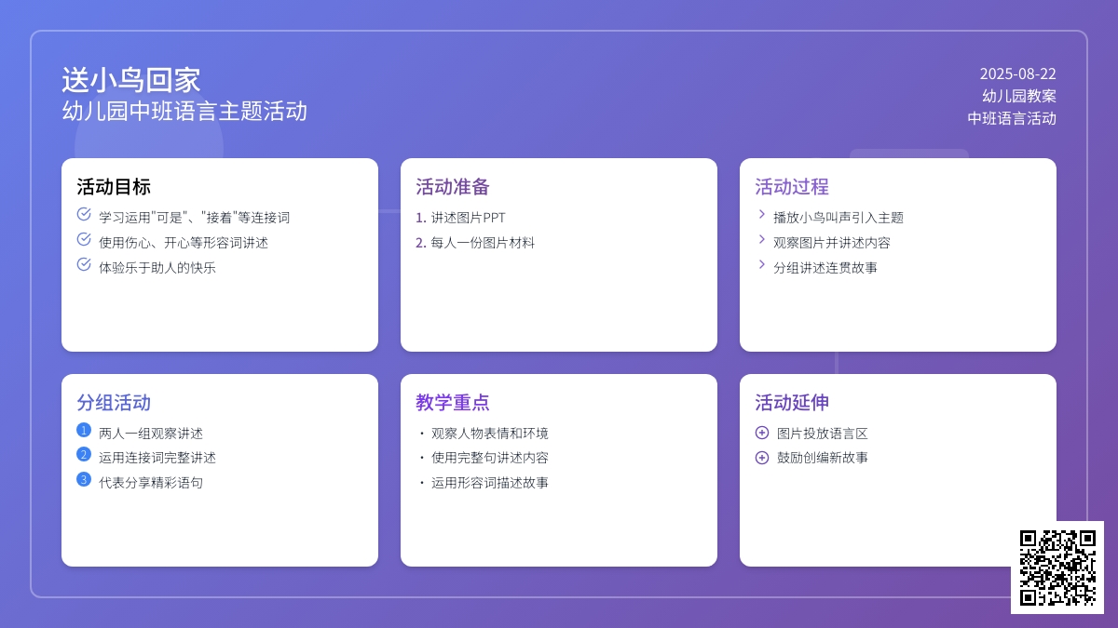Click numbered badge 1 beside 两人一组观察讲述
The image size is (1118, 628).
click(84, 431)
